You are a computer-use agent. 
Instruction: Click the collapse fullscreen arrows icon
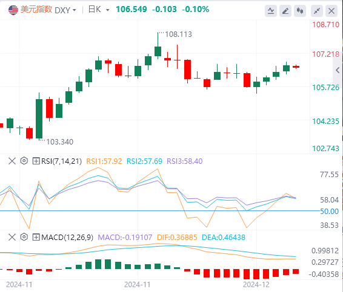317,11
